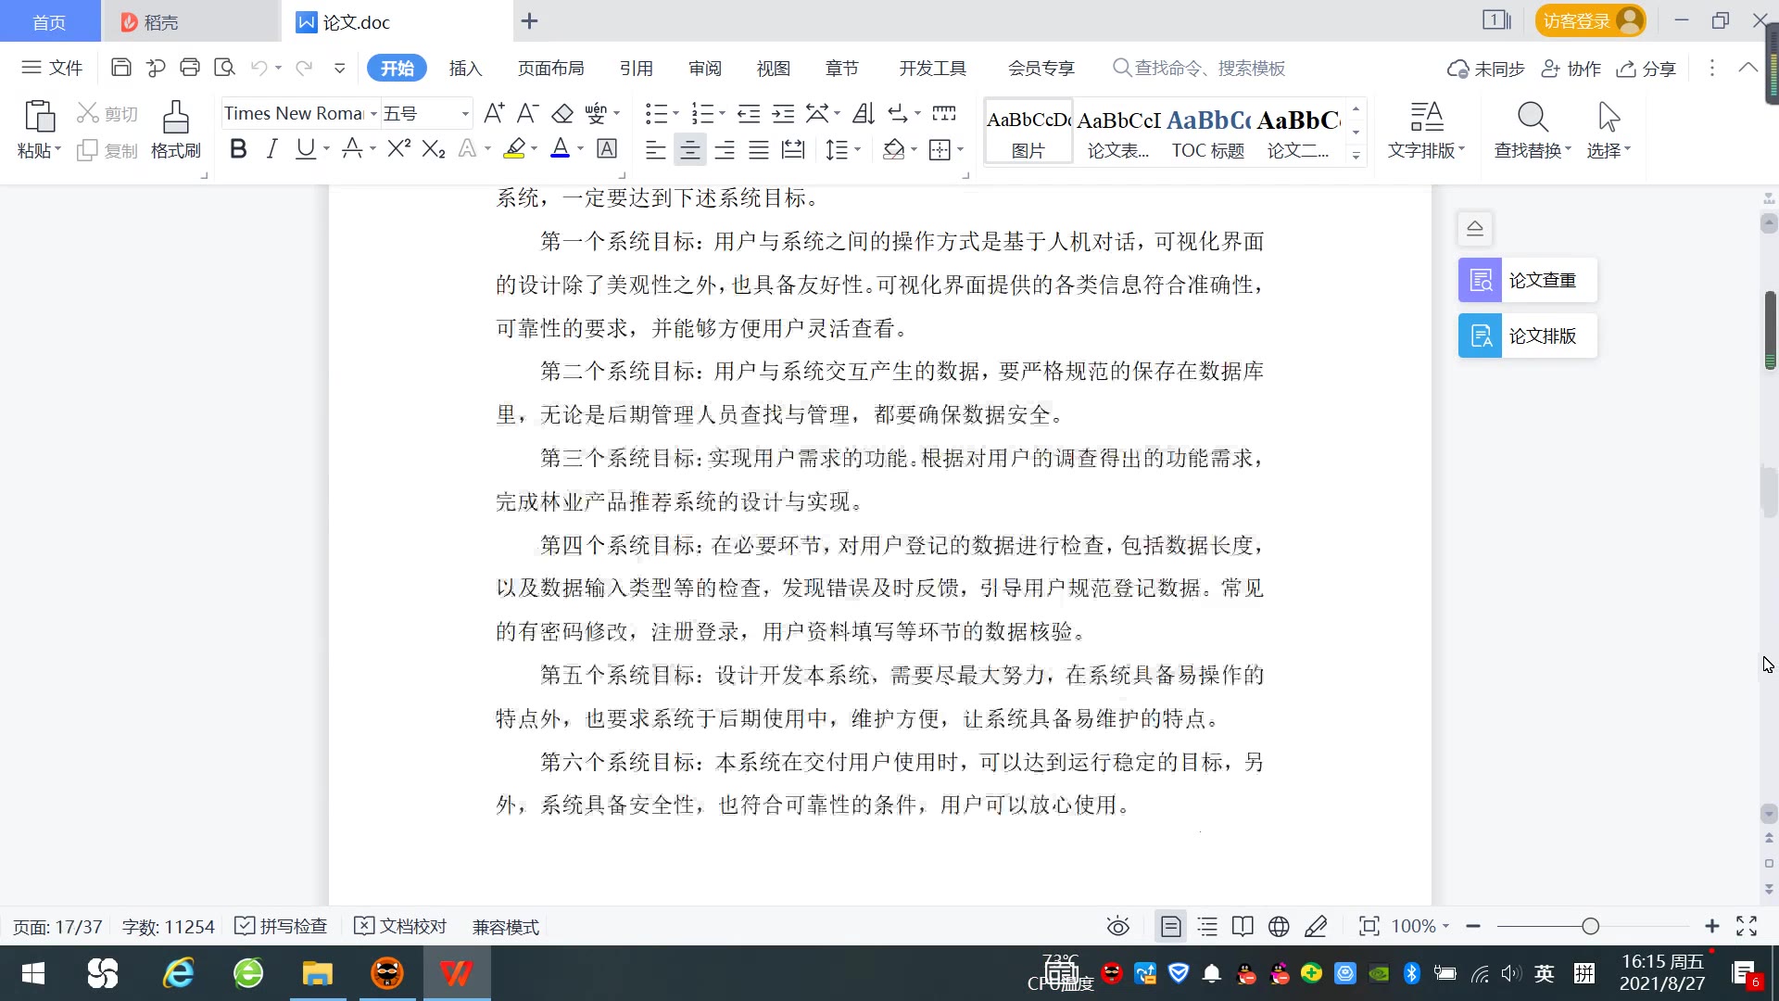Click the guest login button
This screenshot has width=1779, height=1001.
click(x=1590, y=20)
